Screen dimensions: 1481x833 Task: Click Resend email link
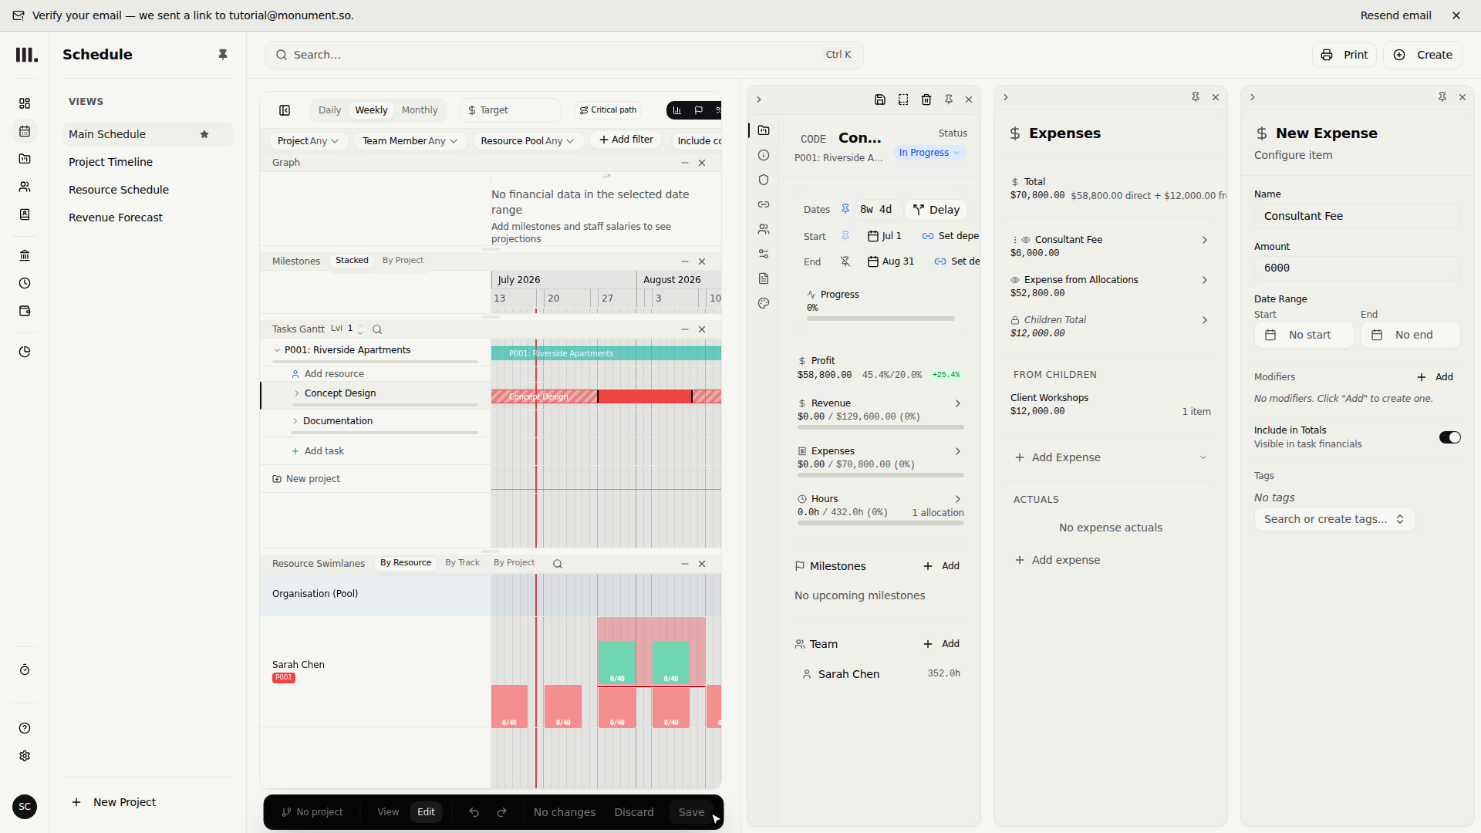pos(1395,15)
